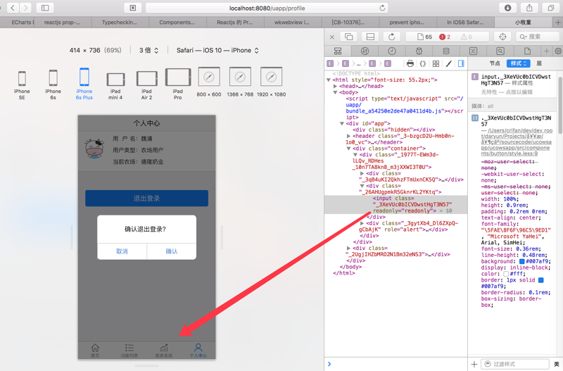This screenshot has height=371, width=563.
Task: Tap the 个人中心 profile tab icon
Action: (x=198, y=350)
